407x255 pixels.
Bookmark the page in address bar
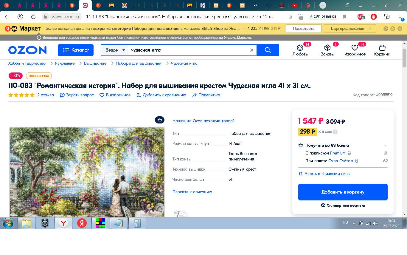tap(345, 17)
